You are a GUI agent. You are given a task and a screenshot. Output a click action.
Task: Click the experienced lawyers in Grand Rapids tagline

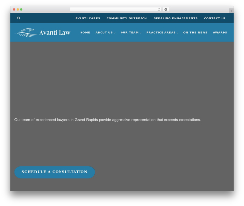click(x=107, y=120)
